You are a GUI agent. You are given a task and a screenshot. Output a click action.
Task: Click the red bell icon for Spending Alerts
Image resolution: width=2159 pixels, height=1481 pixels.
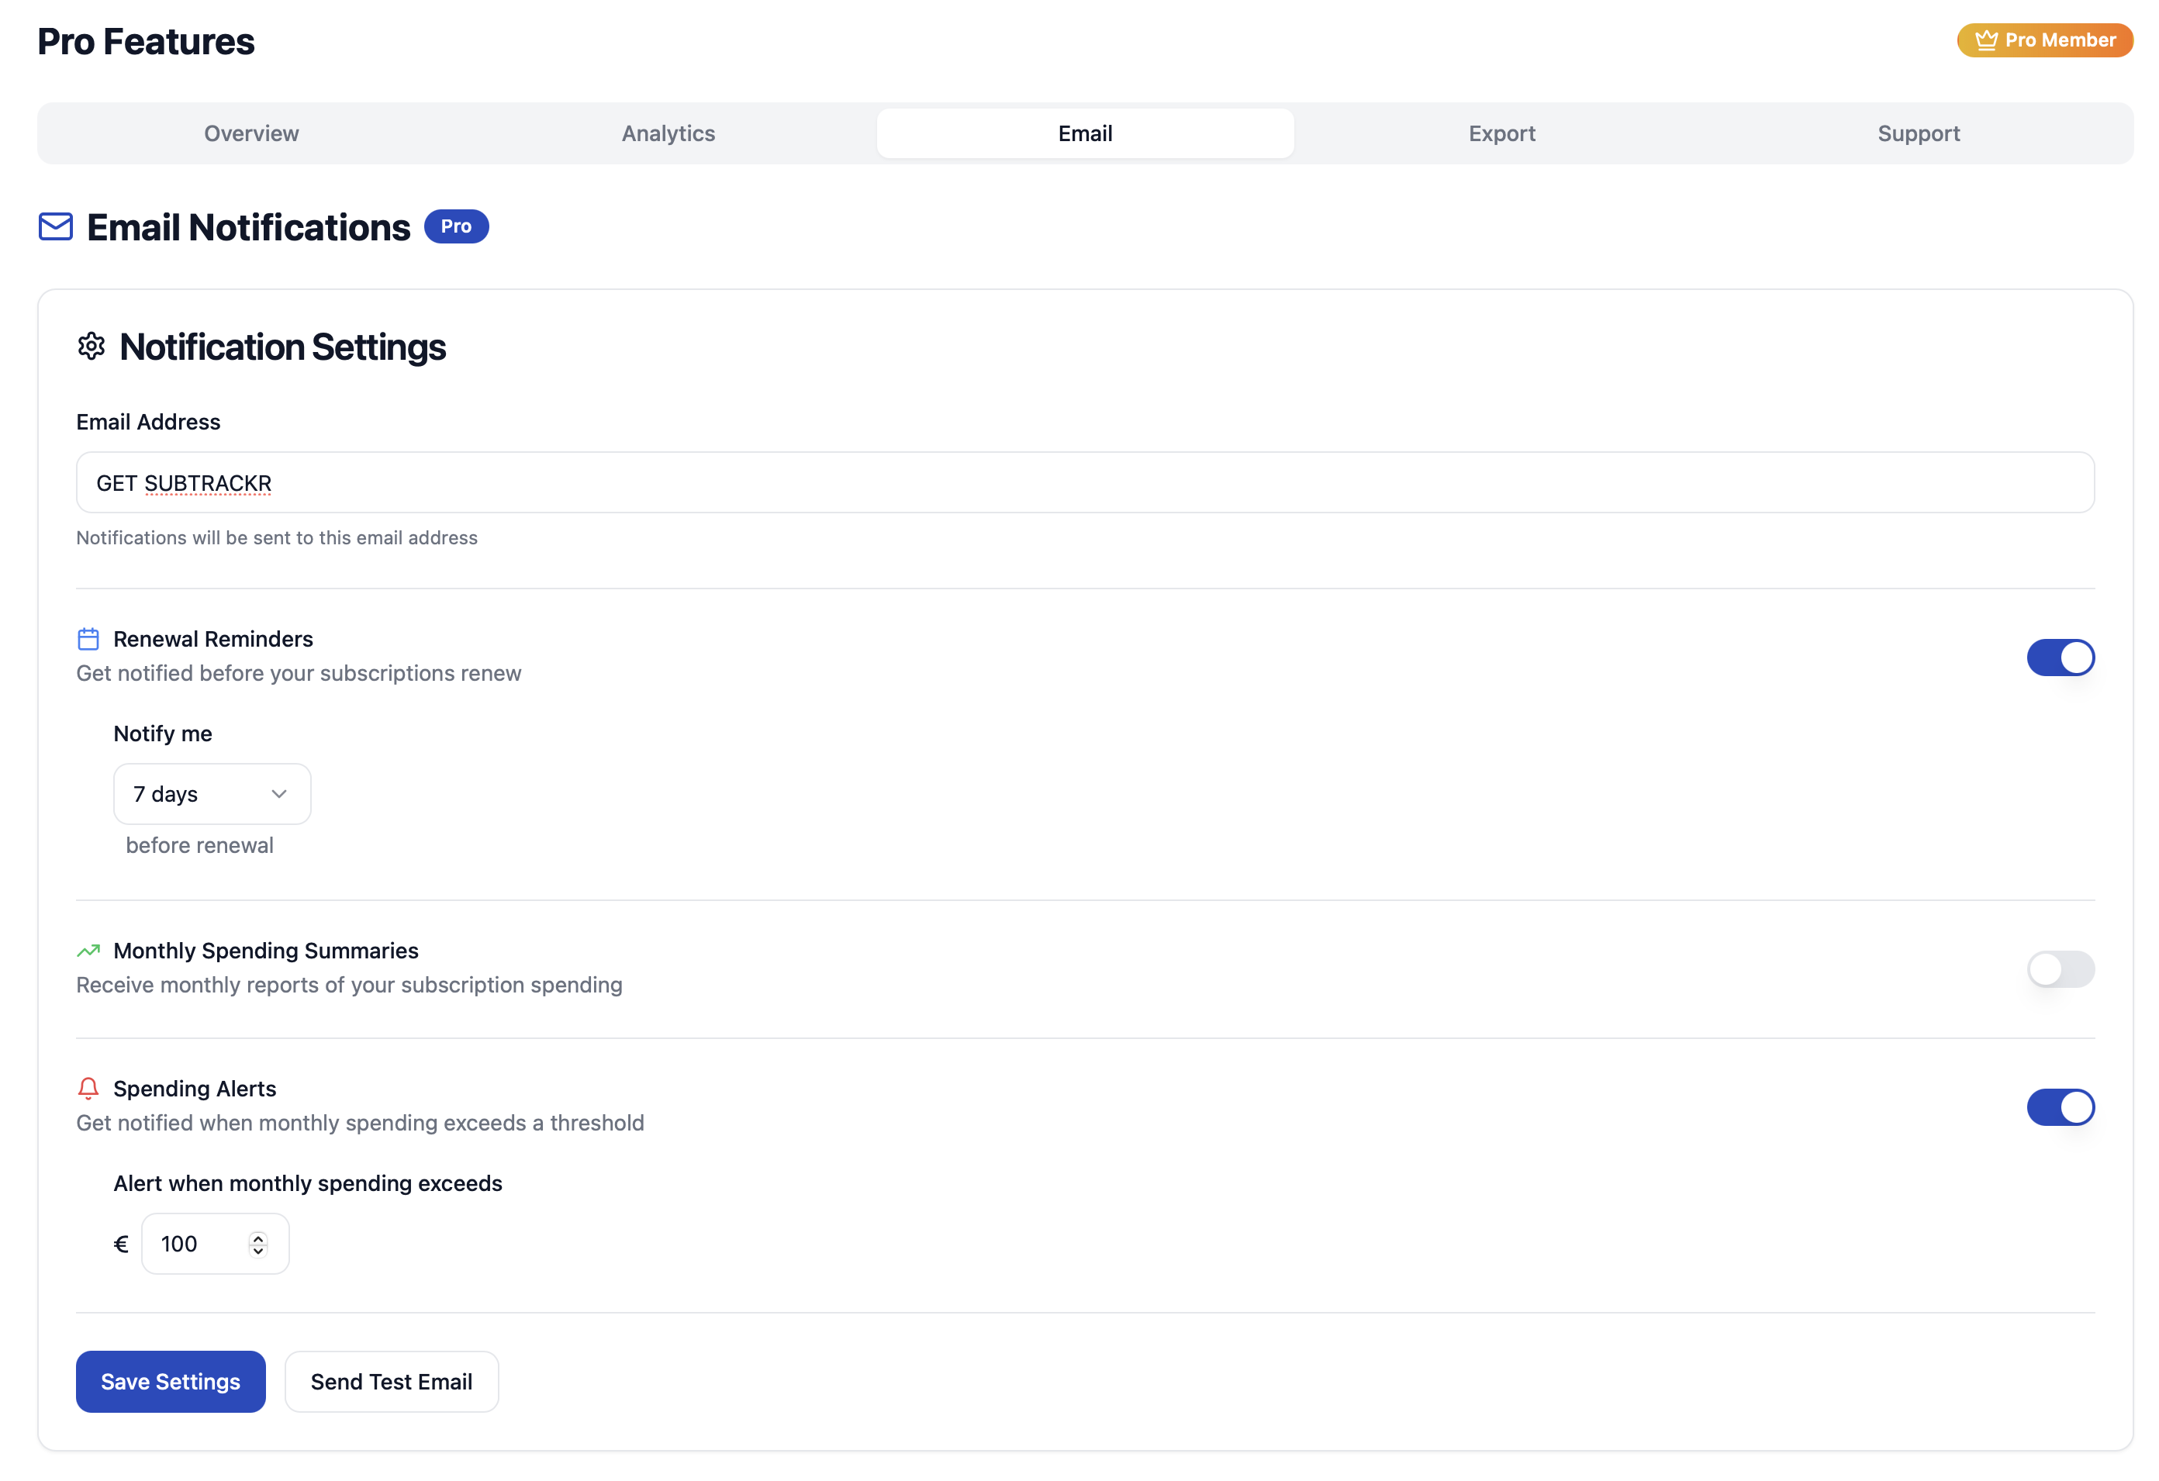click(88, 1087)
